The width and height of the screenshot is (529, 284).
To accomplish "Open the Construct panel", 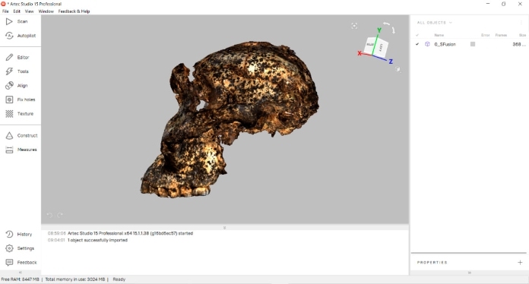I will 21,135.
